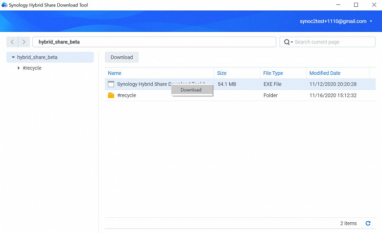Click the date 11/16/2020 15:12:32

[333, 95]
